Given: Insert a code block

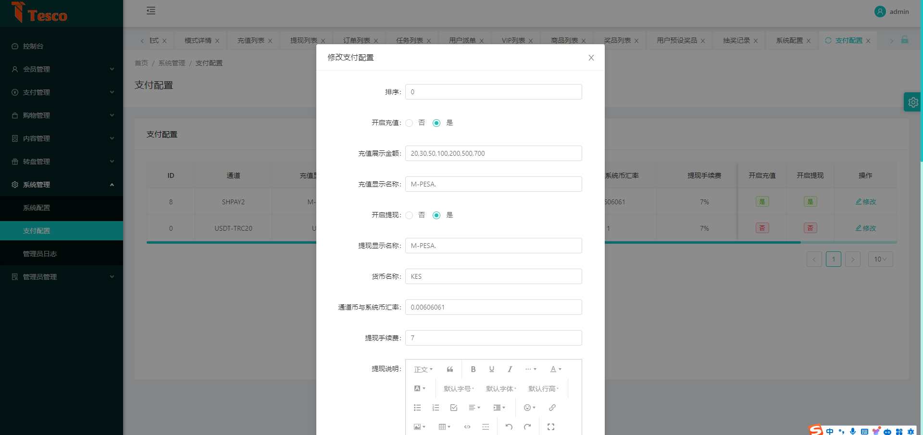Looking at the screenshot, I should click(x=467, y=427).
